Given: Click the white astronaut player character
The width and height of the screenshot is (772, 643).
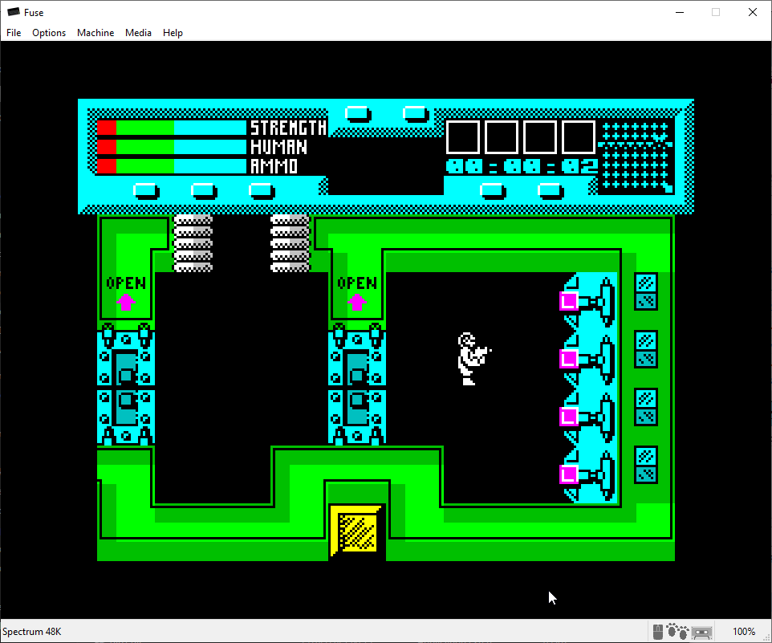Looking at the screenshot, I should [x=473, y=359].
